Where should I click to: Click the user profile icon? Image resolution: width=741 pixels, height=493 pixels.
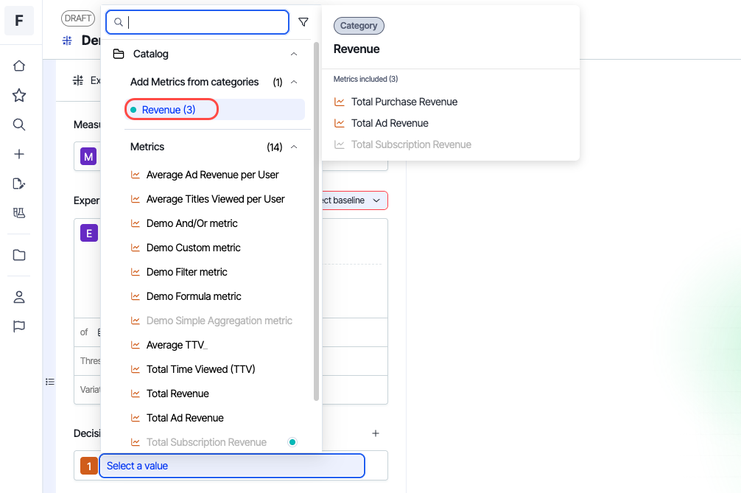(x=19, y=297)
